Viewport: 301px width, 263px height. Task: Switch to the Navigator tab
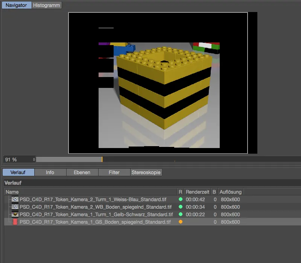tap(17, 5)
